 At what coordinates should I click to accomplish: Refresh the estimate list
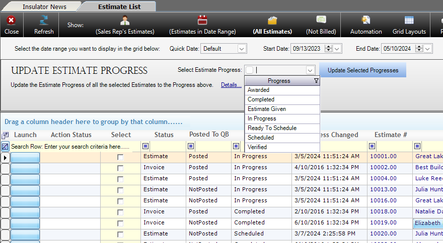[x=44, y=26]
